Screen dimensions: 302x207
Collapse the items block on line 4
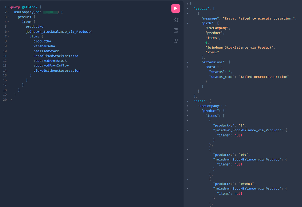[8, 22]
